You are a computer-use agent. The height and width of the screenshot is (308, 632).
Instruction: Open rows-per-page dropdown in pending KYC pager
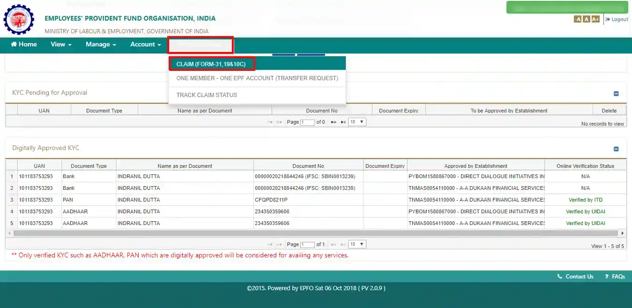tap(357, 122)
